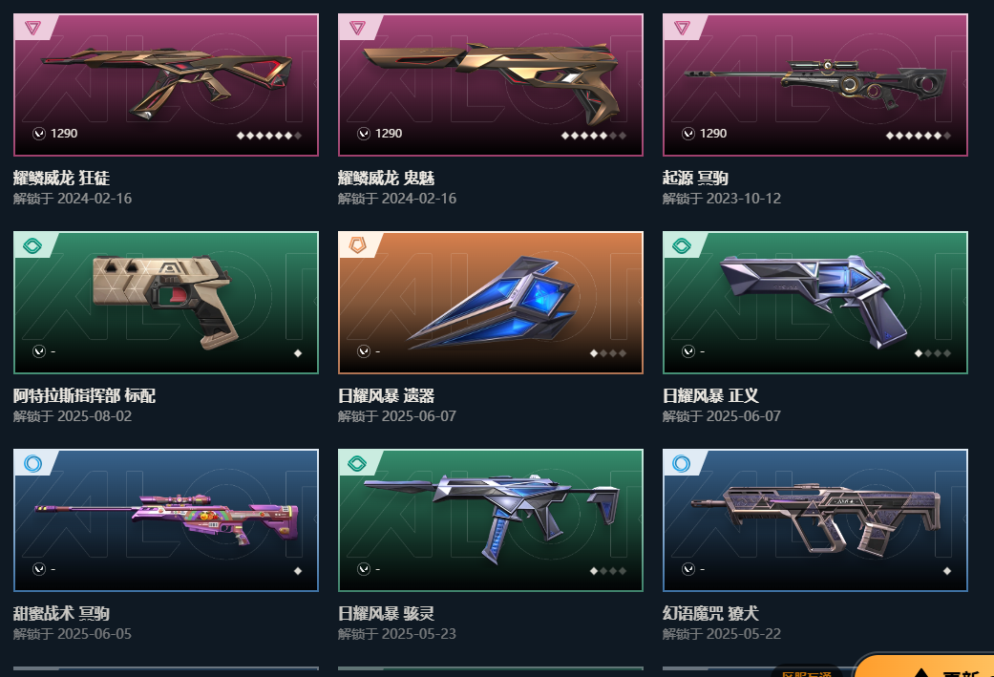Image resolution: width=994 pixels, height=677 pixels.
Task: Open the 幻语魔咒 獠犬 rifle thumbnail
Action: click(815, 520)
